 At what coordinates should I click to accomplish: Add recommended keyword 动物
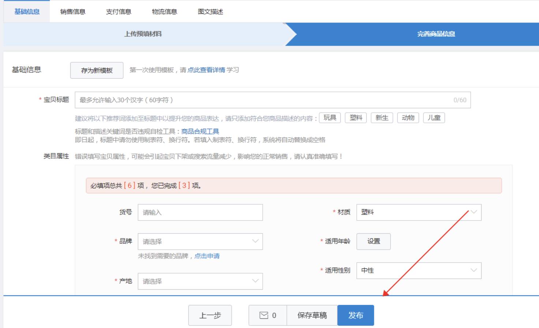[x=408, y=118]
